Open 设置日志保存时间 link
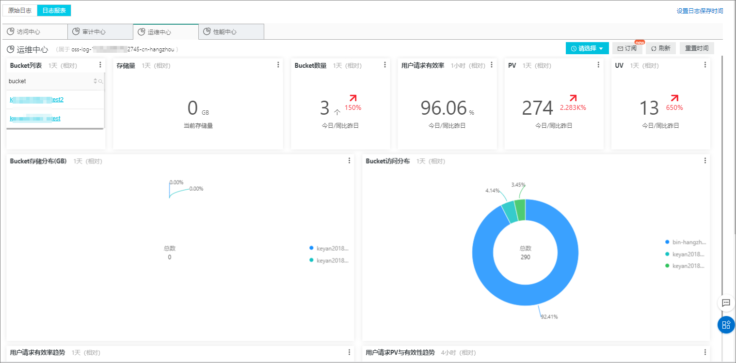Screen dimensions: 736x363 [700, 11]
